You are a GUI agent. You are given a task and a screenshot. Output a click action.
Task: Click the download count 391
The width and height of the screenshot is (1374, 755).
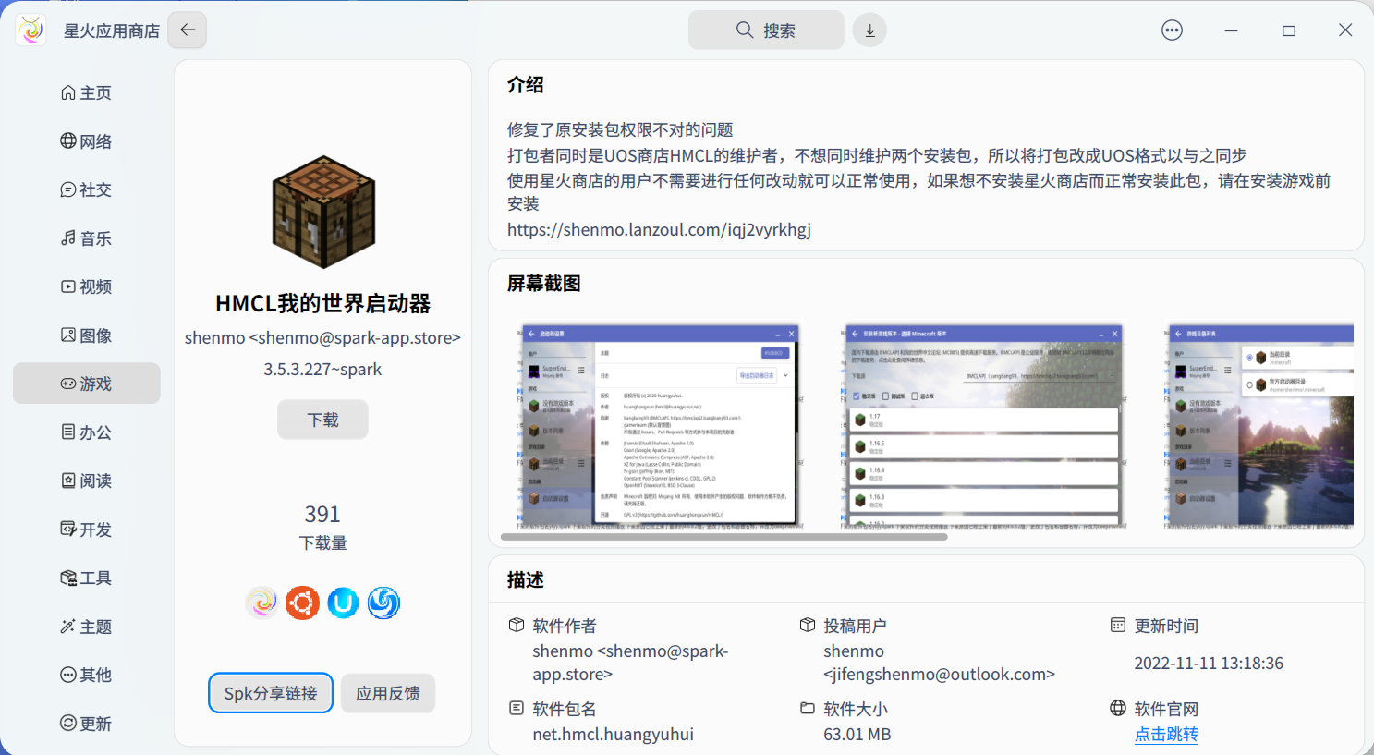click(x=322, y=514)
